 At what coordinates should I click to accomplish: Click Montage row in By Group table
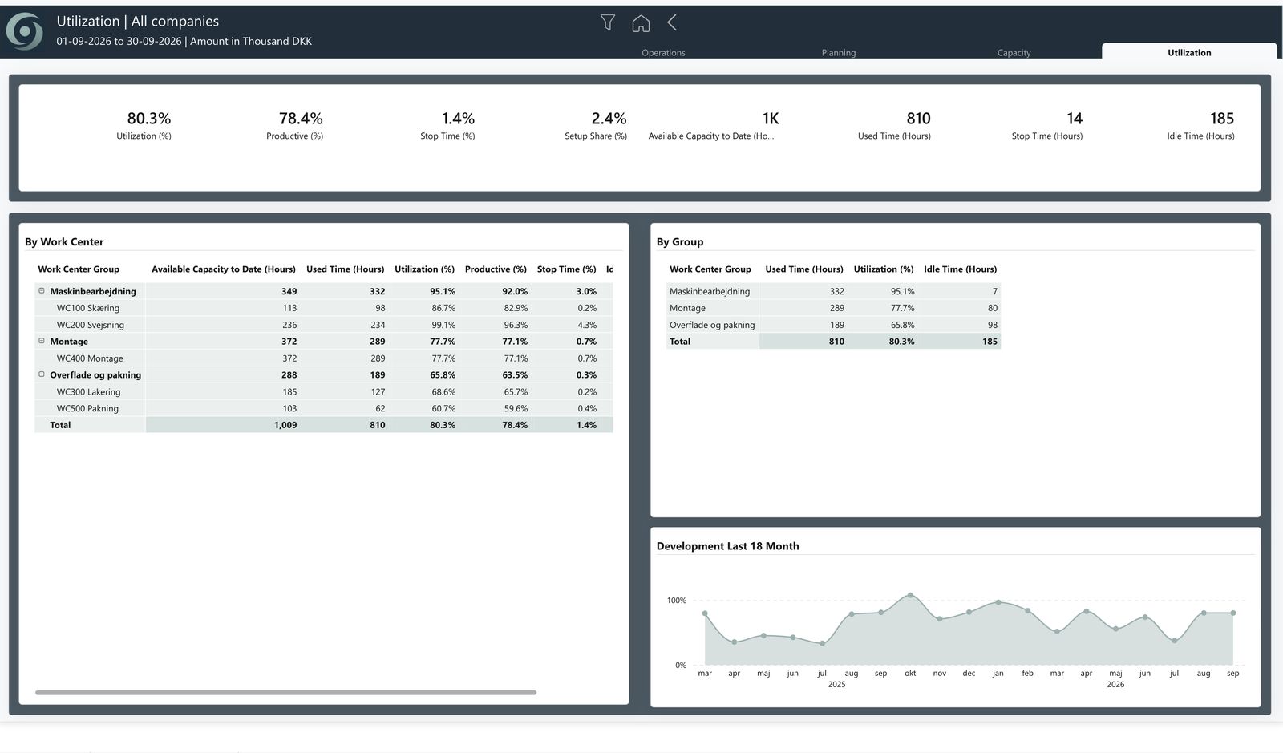coord(833,308)
